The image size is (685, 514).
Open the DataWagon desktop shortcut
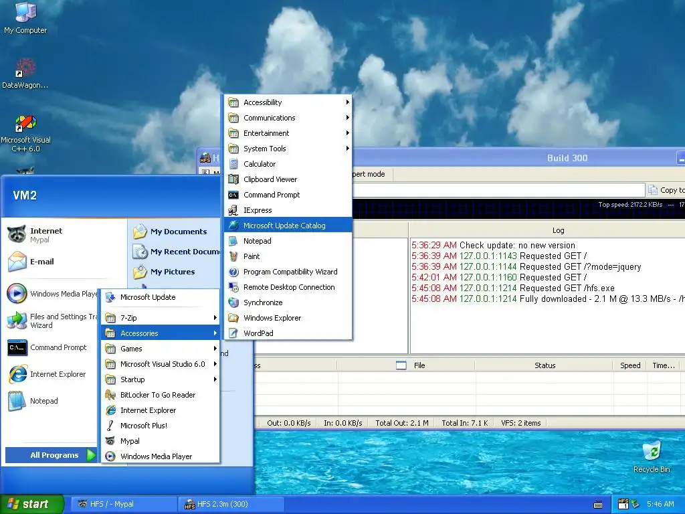click(x=25, y=74)
